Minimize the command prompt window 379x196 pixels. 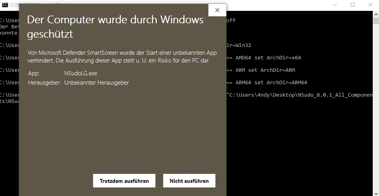335,5
